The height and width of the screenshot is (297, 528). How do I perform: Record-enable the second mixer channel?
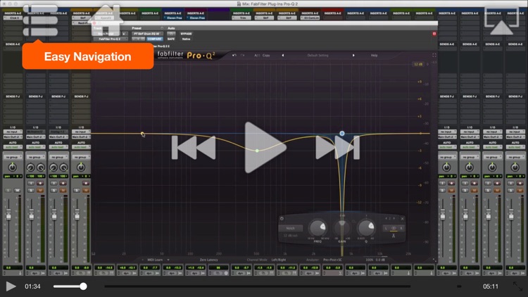click(x=40, y=183)
